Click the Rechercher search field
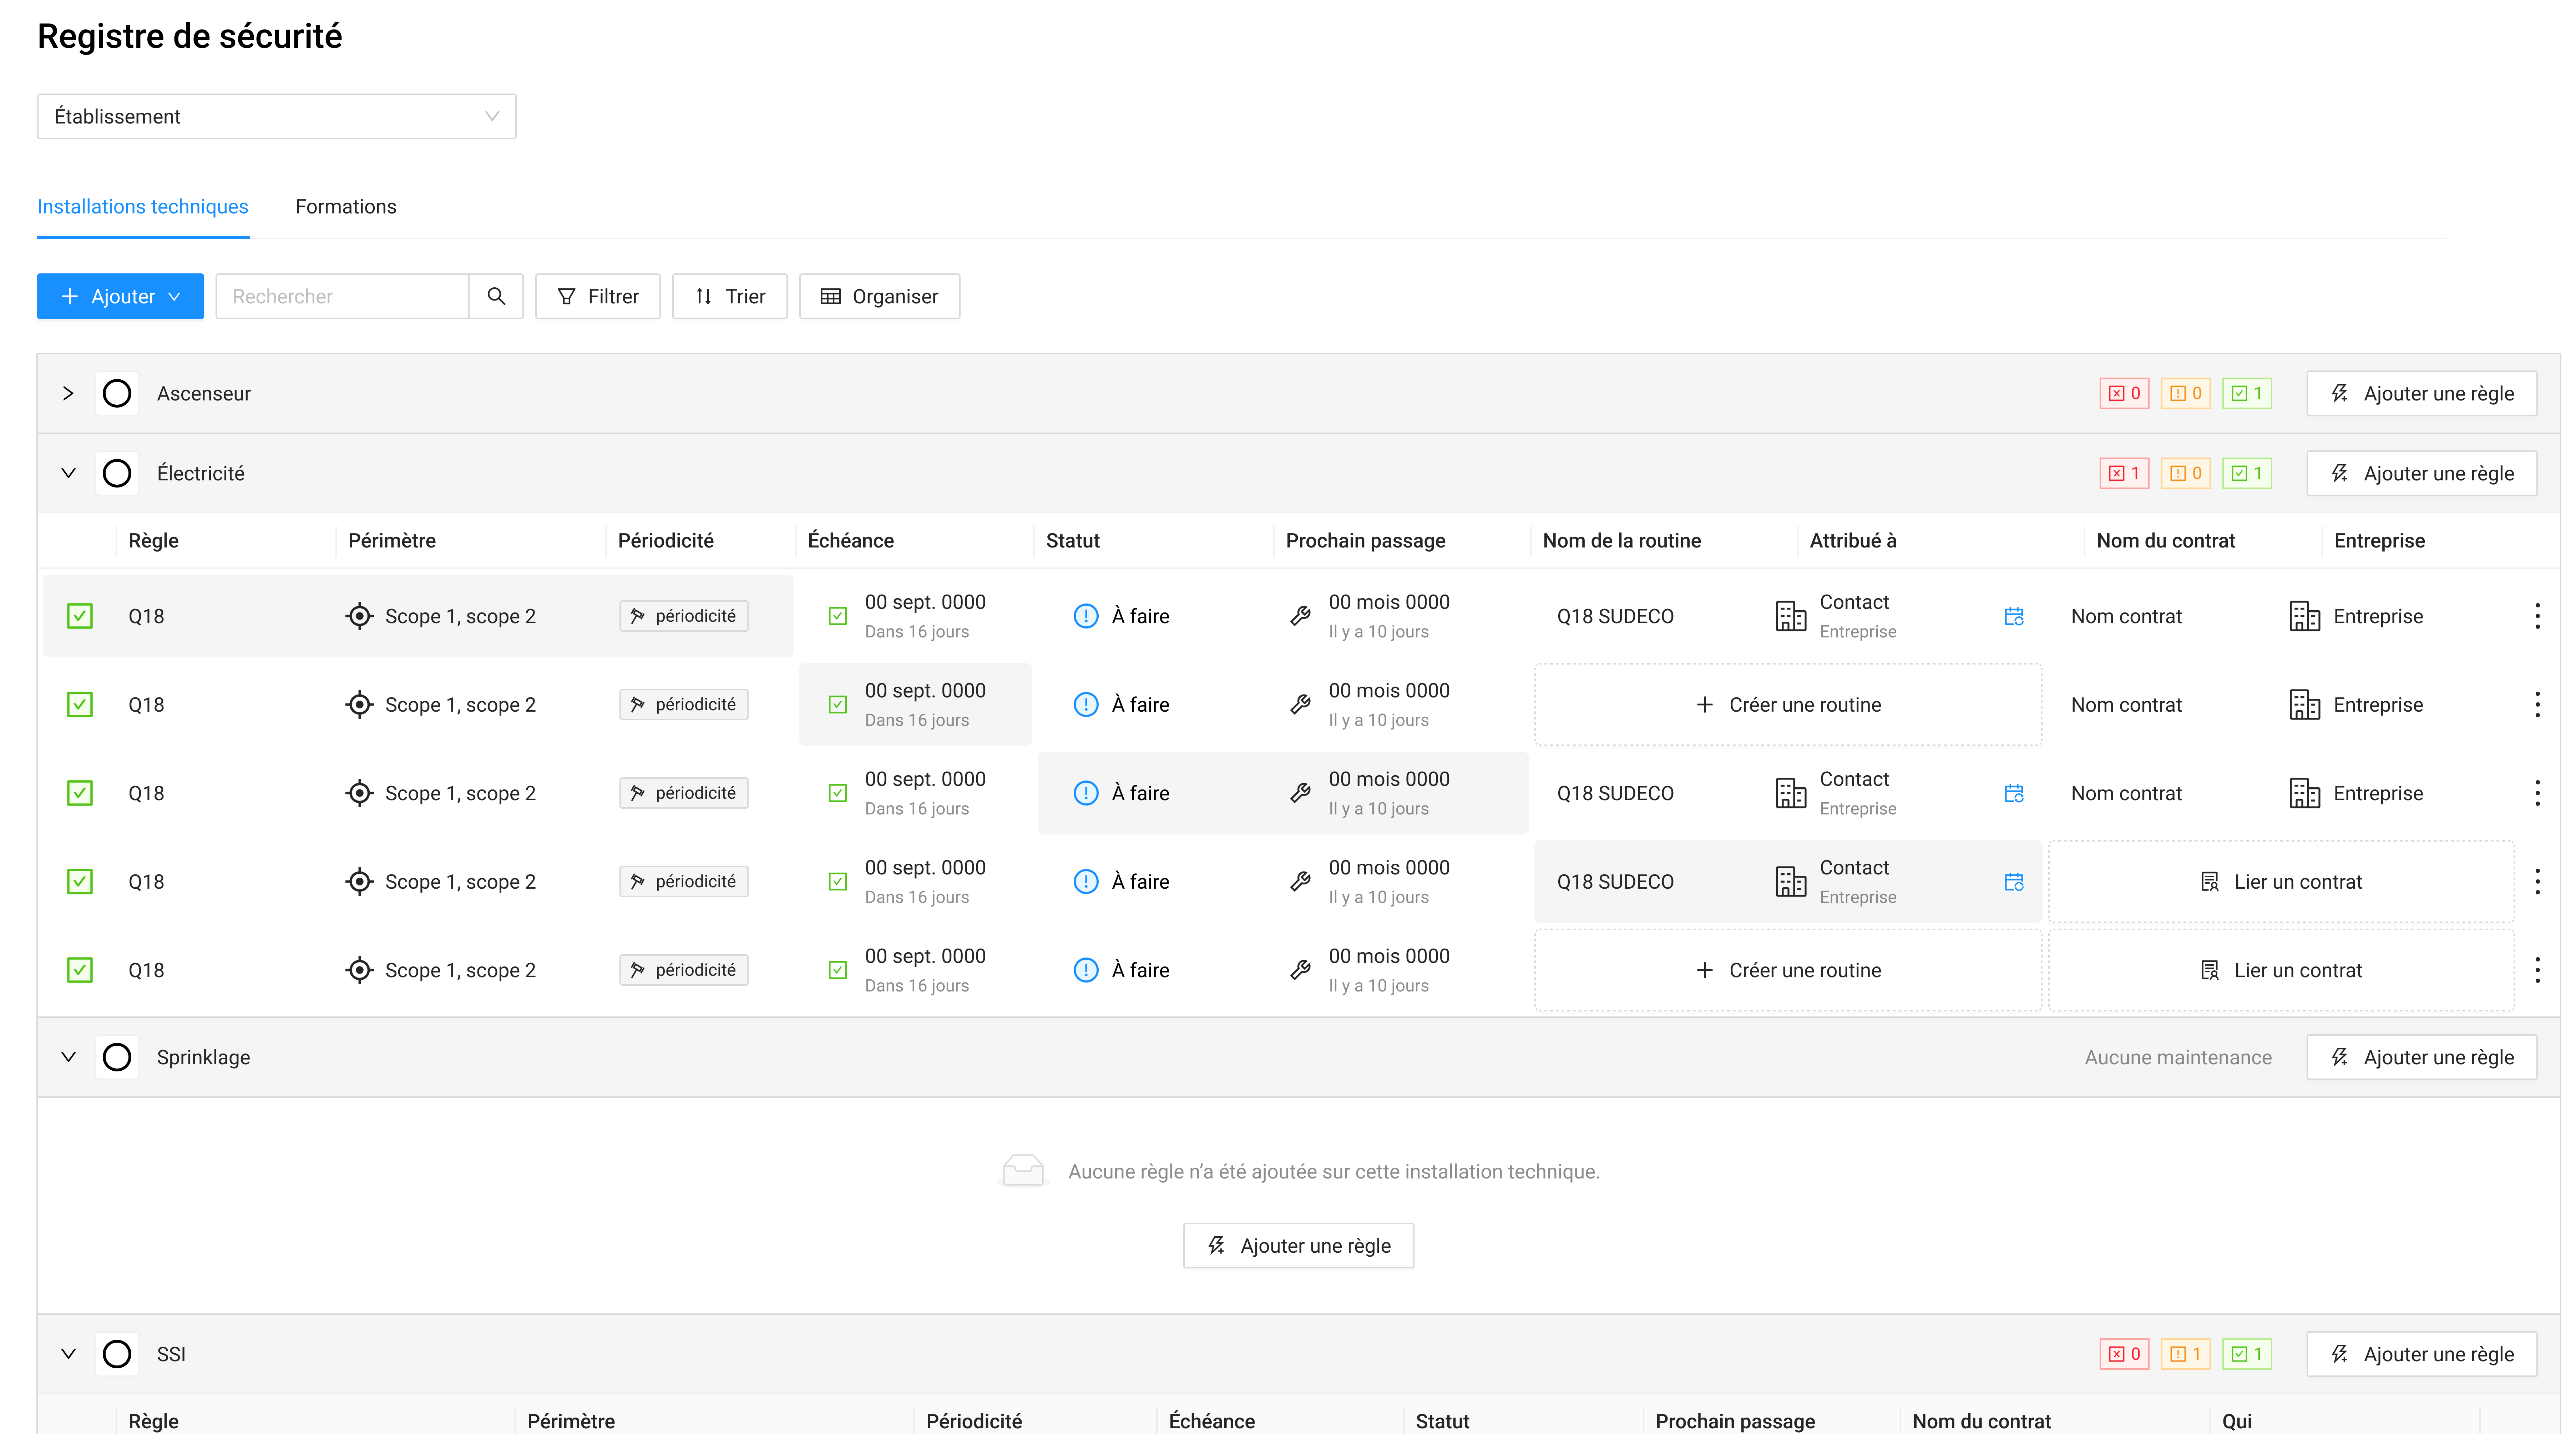The image size is (2576, 1434). [x=342, y=296]
